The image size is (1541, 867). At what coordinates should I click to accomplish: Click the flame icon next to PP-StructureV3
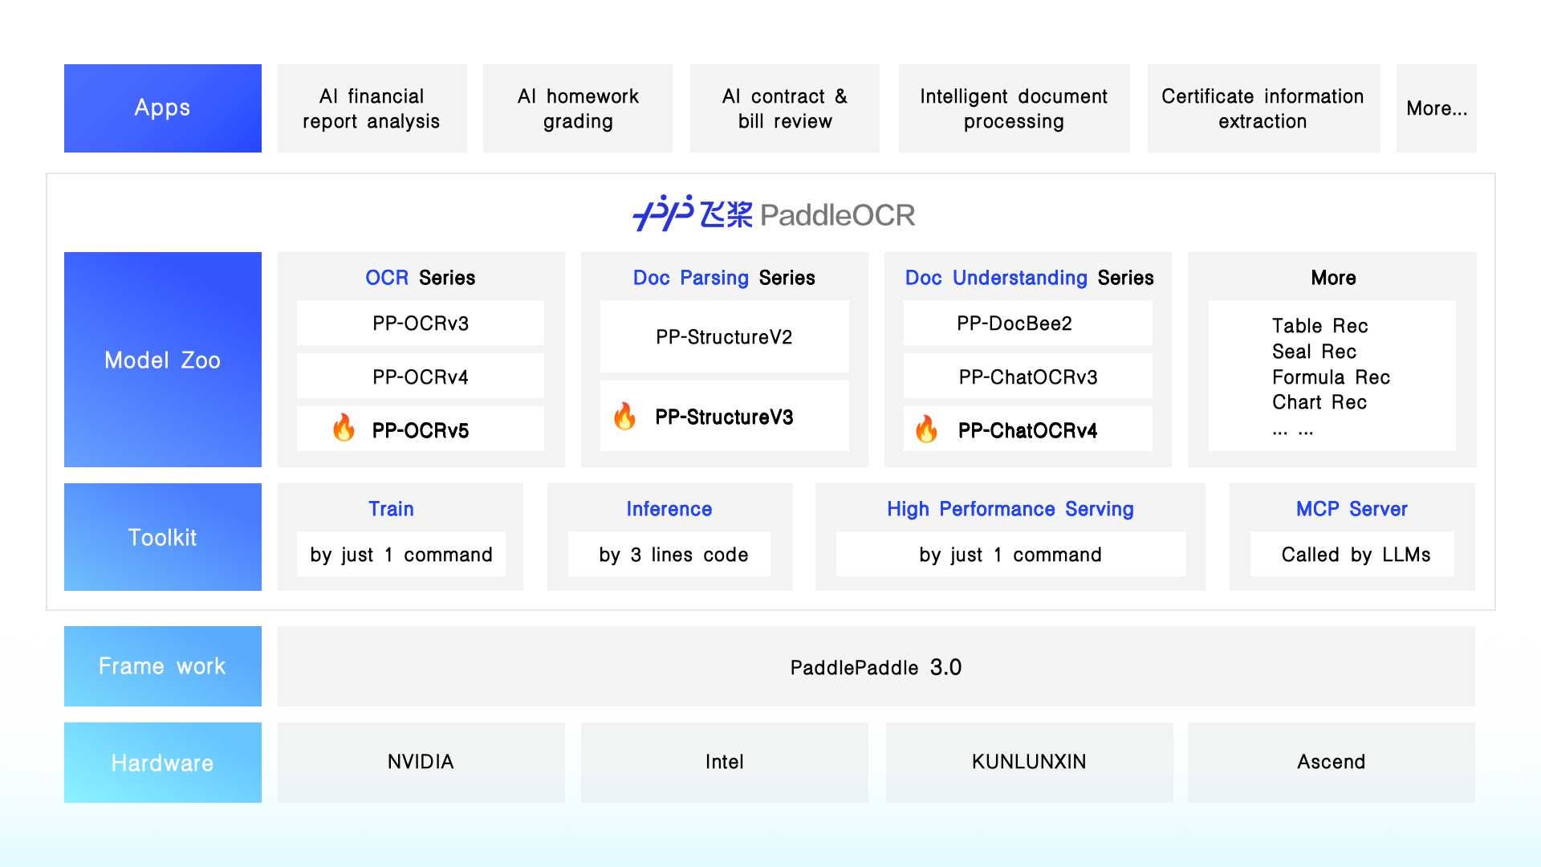click(x=624, y=416)
